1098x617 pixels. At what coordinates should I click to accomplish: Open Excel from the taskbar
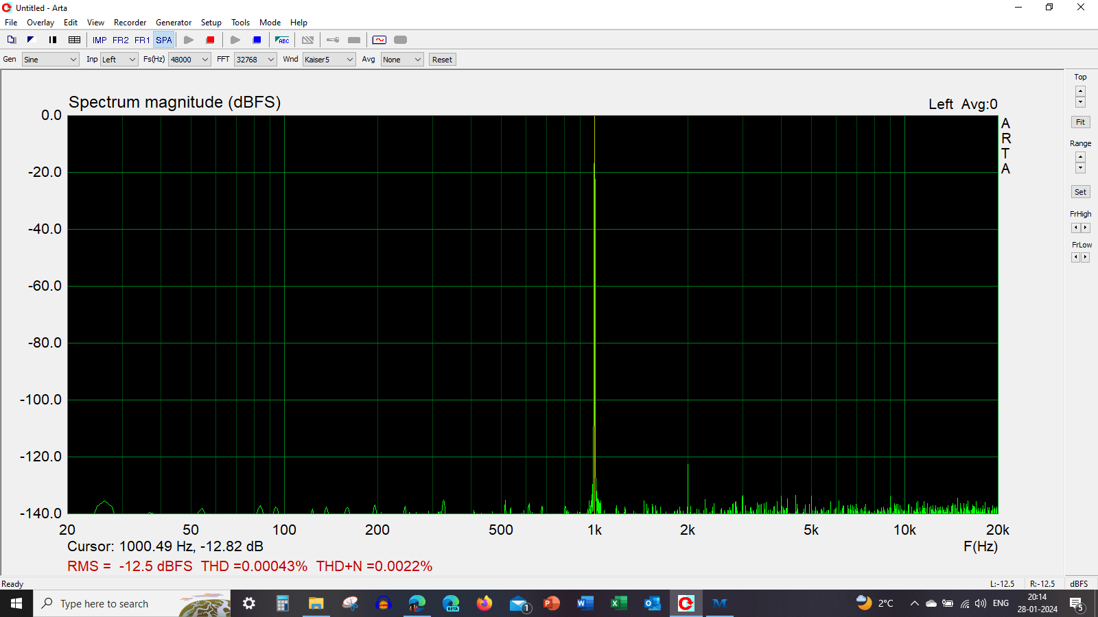[x=619, y=603]
